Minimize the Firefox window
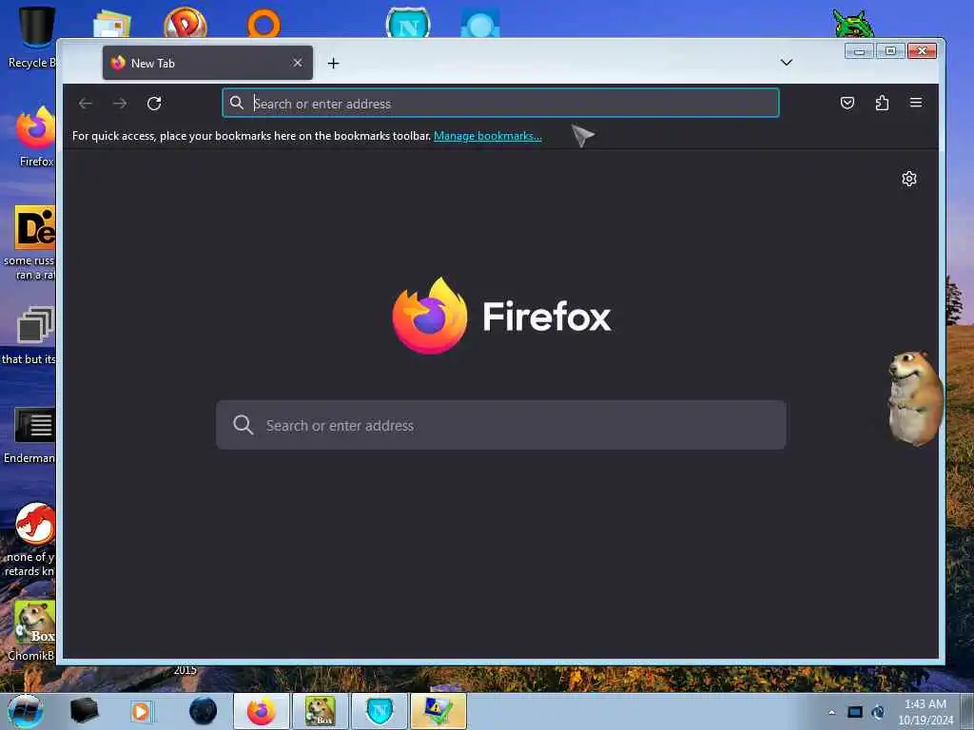The width and height of the screenshot is (974, 730). (860, 51)
